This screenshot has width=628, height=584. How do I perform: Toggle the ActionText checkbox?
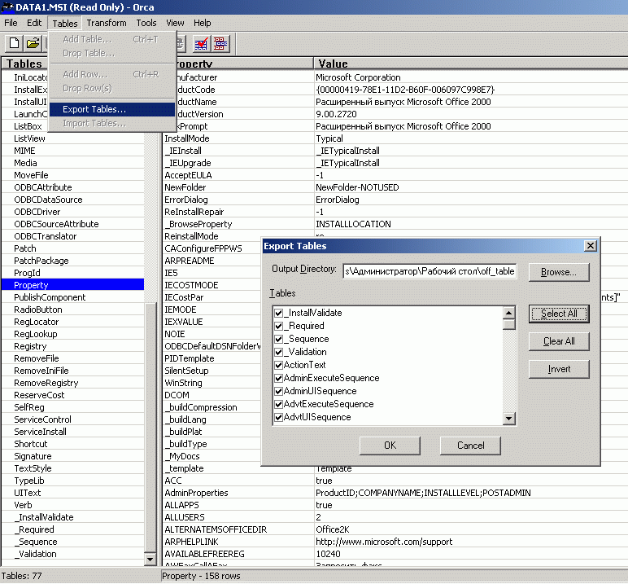(x=279, y=365)
